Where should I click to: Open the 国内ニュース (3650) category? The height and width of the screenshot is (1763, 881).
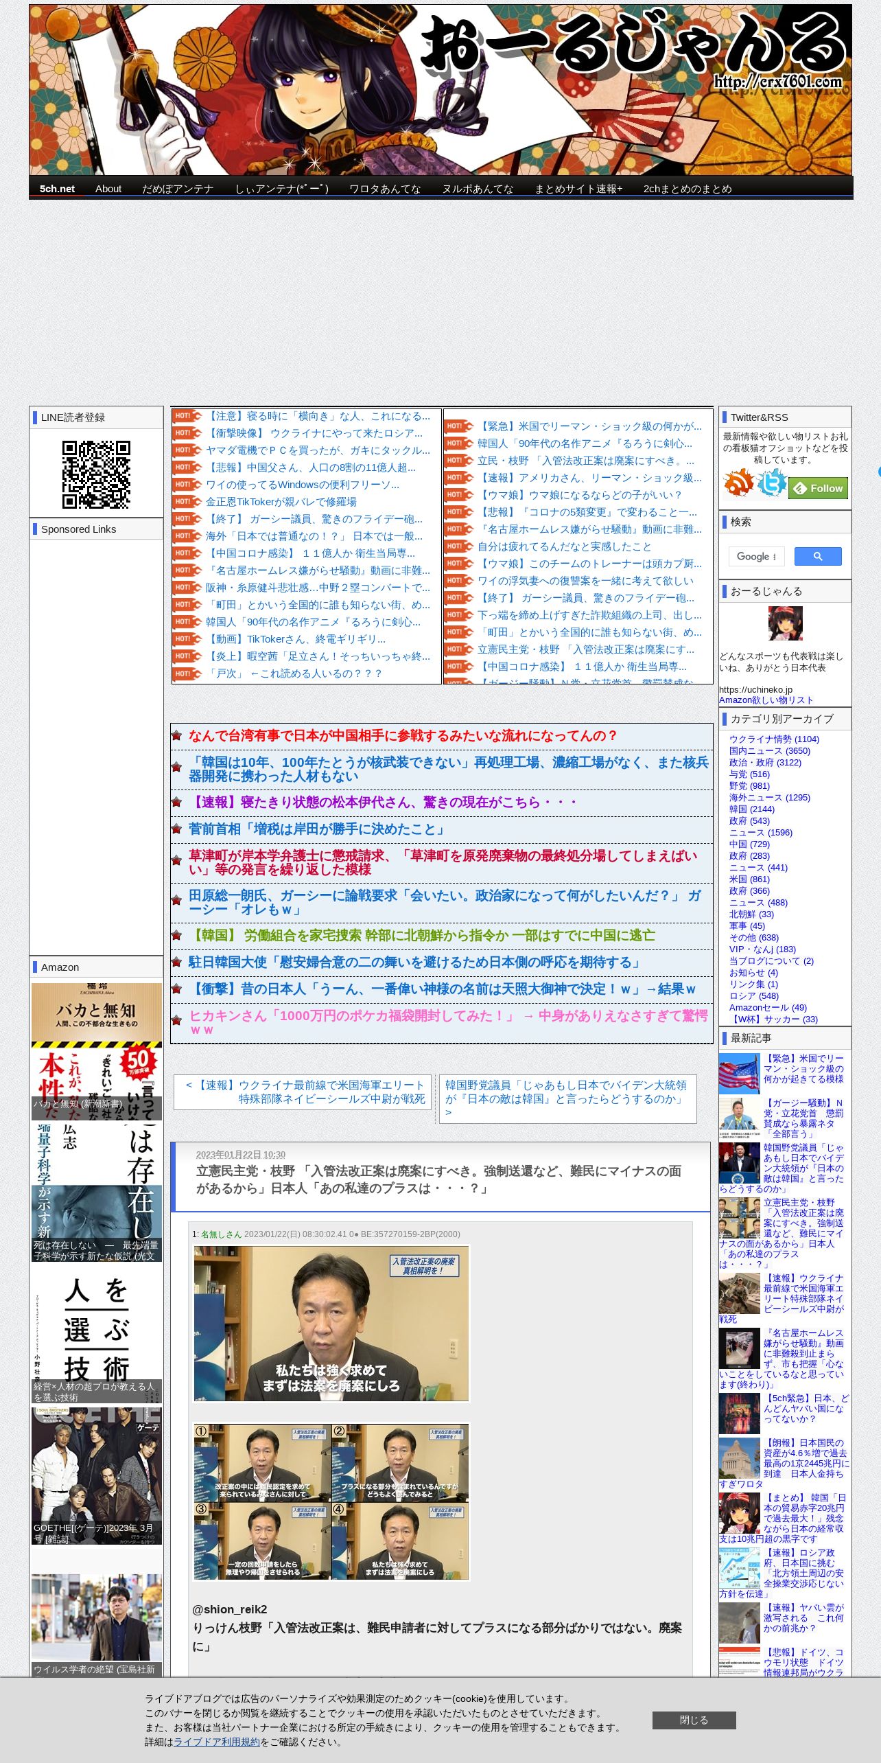click(x=770, y=751)
